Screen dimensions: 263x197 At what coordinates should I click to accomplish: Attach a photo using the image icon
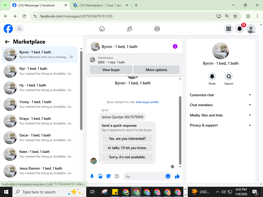point(100,176)
